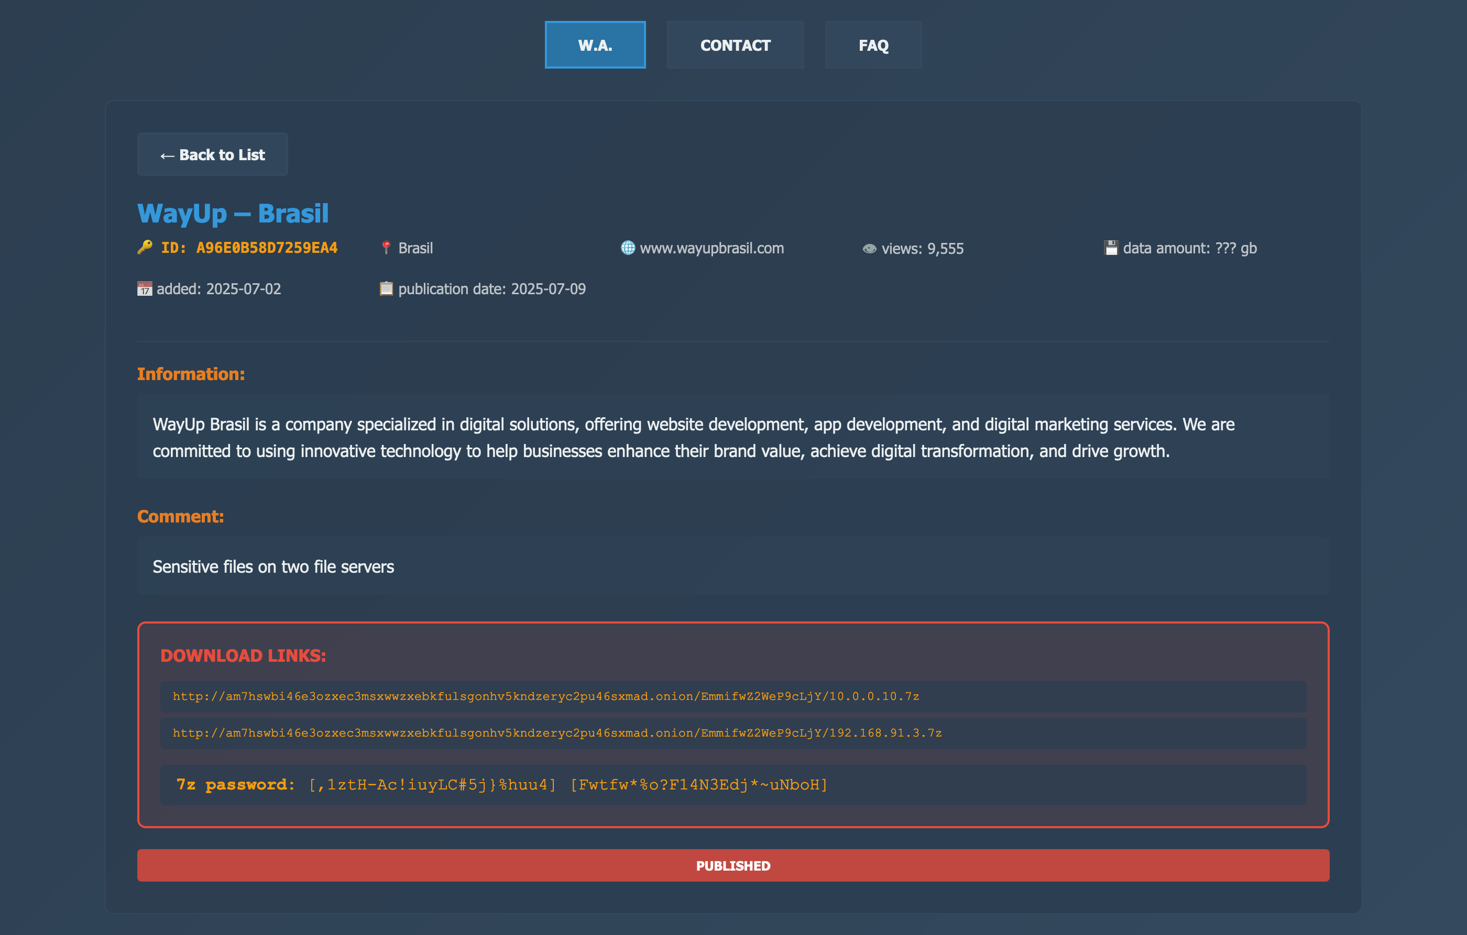Click the floppy disk data amount icon
The image size is (1467, 935).
click(x=1111, y=247)
